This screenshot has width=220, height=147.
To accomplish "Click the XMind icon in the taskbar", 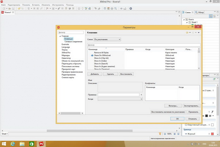I will 42,143.
